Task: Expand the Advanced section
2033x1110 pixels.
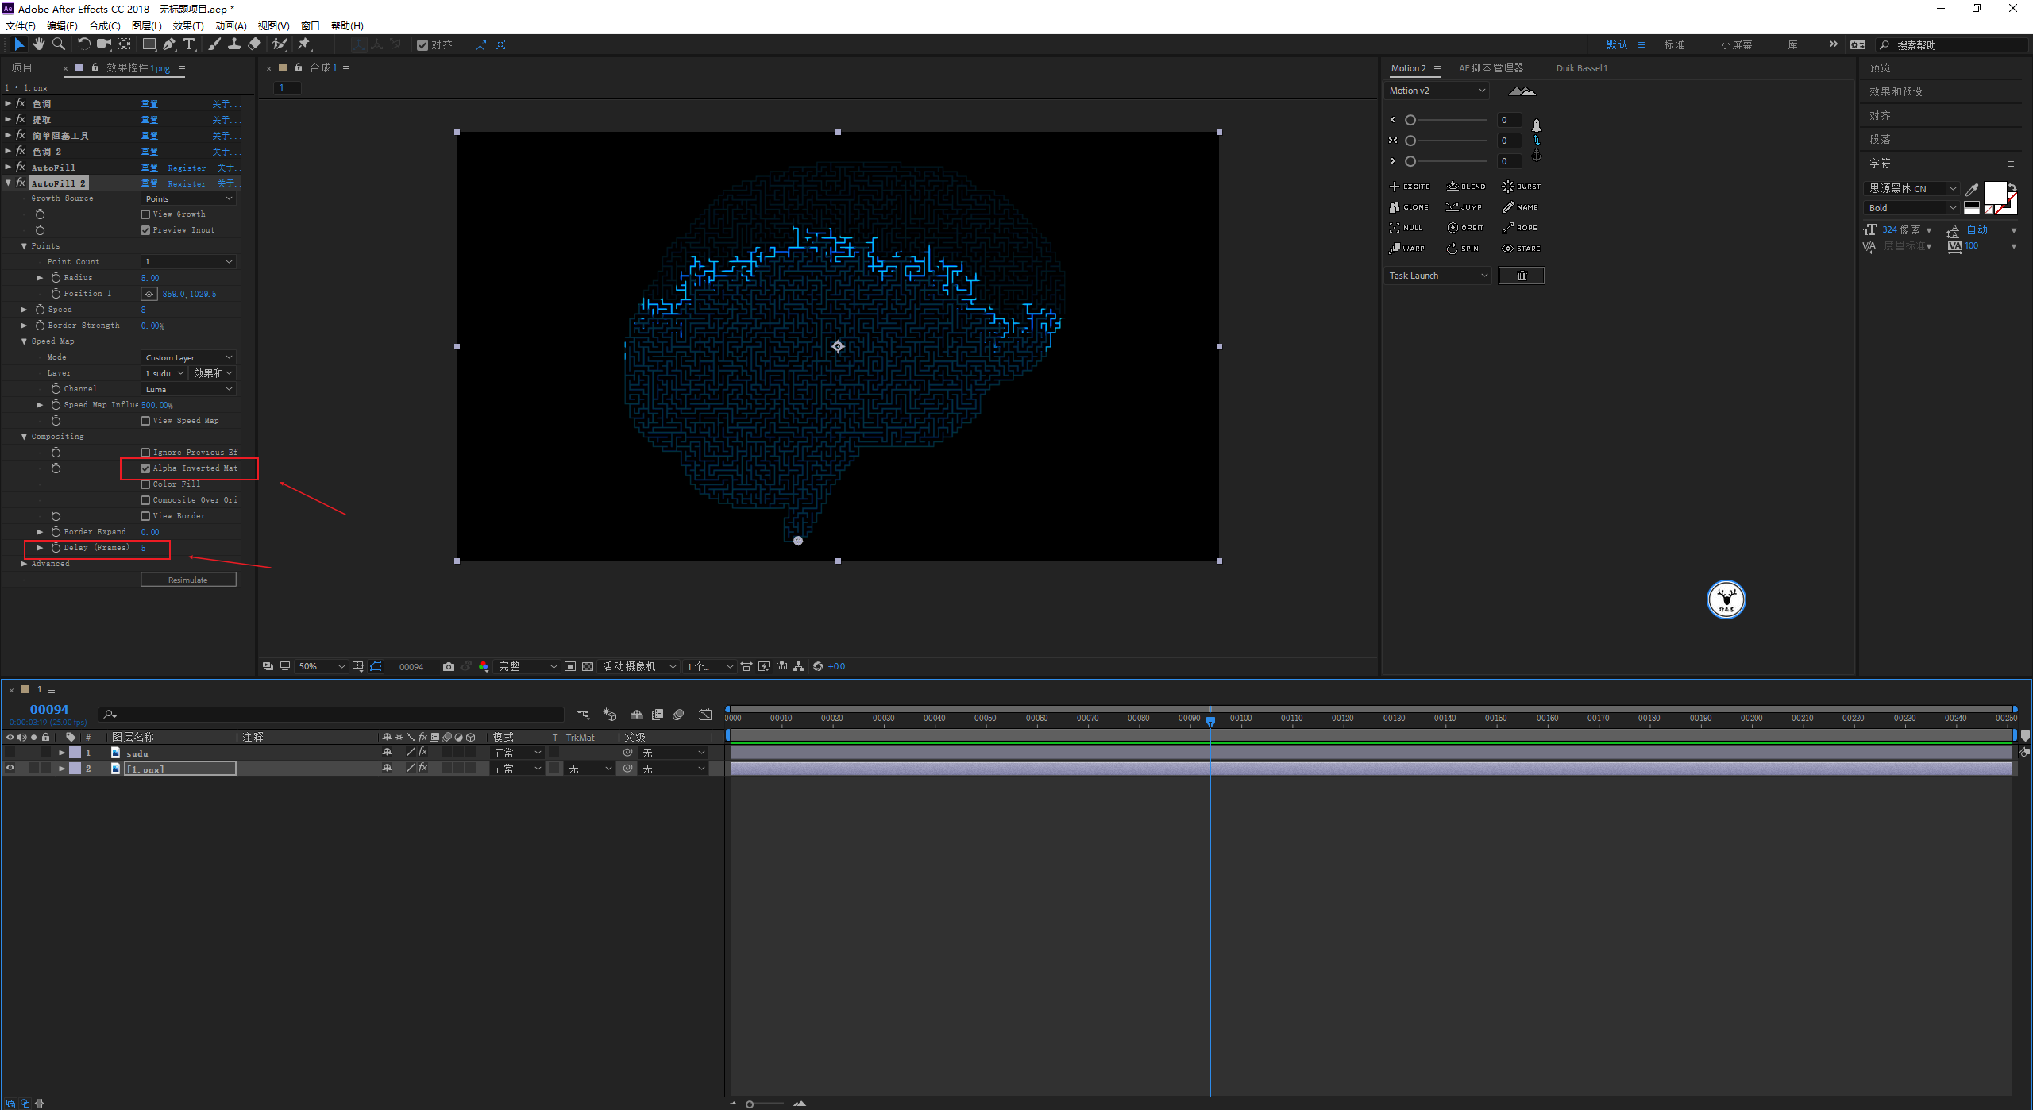Action: pyautogui.click(x=24, y=564)
